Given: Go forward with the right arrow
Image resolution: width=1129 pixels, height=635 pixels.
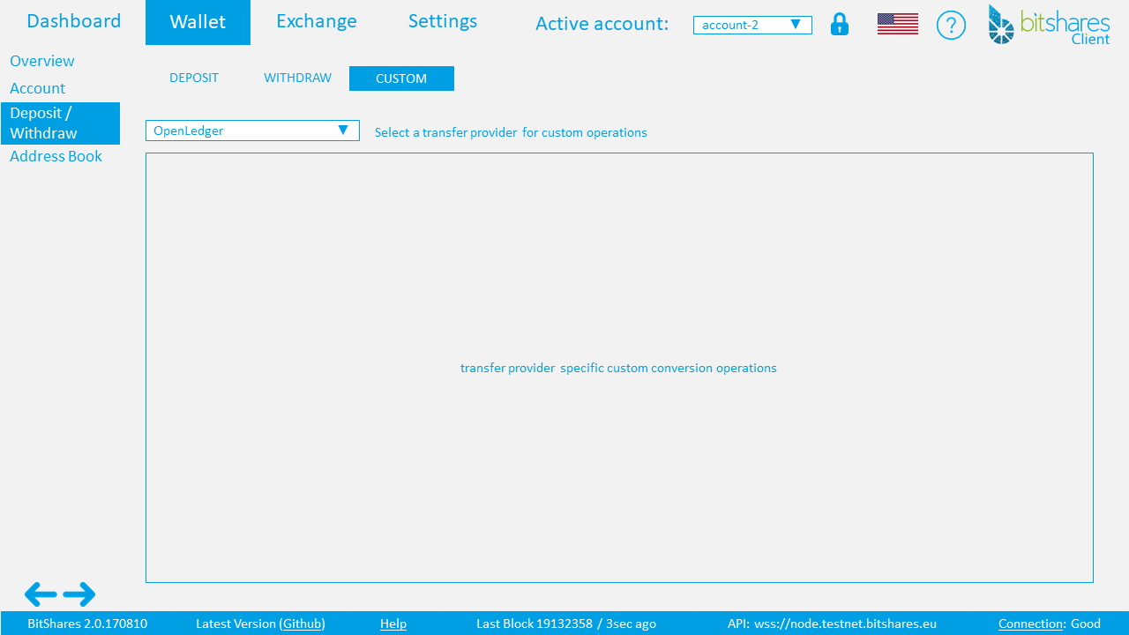Looking at the screenshot, I should coord(79,594).
